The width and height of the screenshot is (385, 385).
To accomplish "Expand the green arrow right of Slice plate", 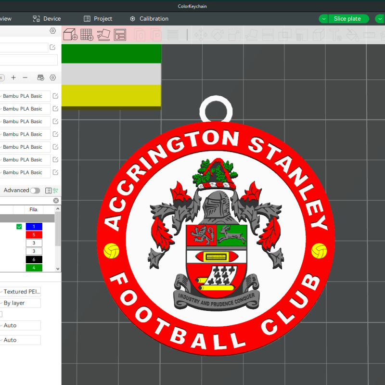I will (x=380, y=19).
